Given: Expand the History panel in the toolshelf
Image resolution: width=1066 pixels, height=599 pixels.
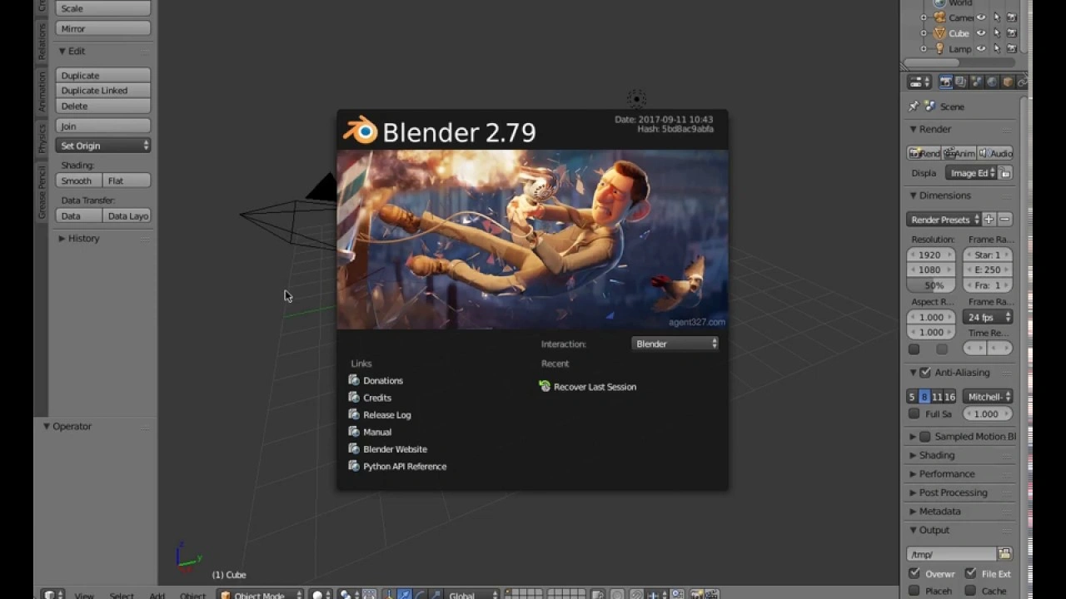Looking at the screenshot, I should coord(82,239).
